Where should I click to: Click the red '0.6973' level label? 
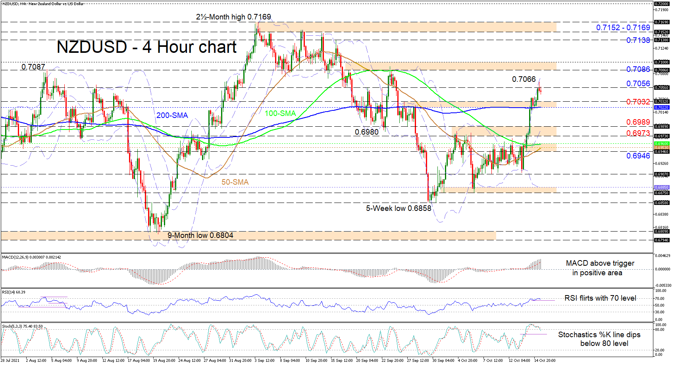coord(638,133)
